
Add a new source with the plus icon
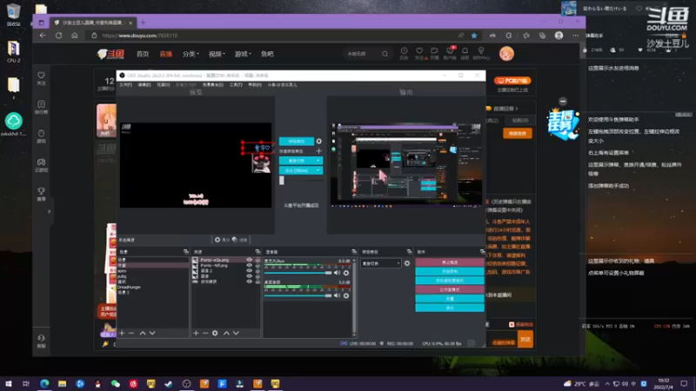(x=196, y=333)
